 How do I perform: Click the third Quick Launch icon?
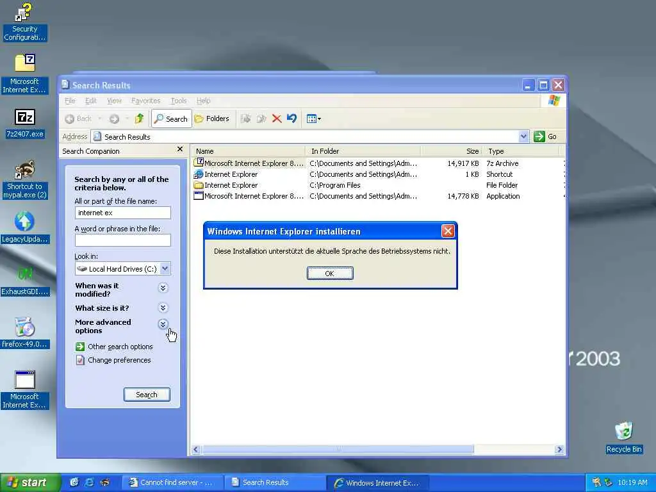(x=104, y=482)
